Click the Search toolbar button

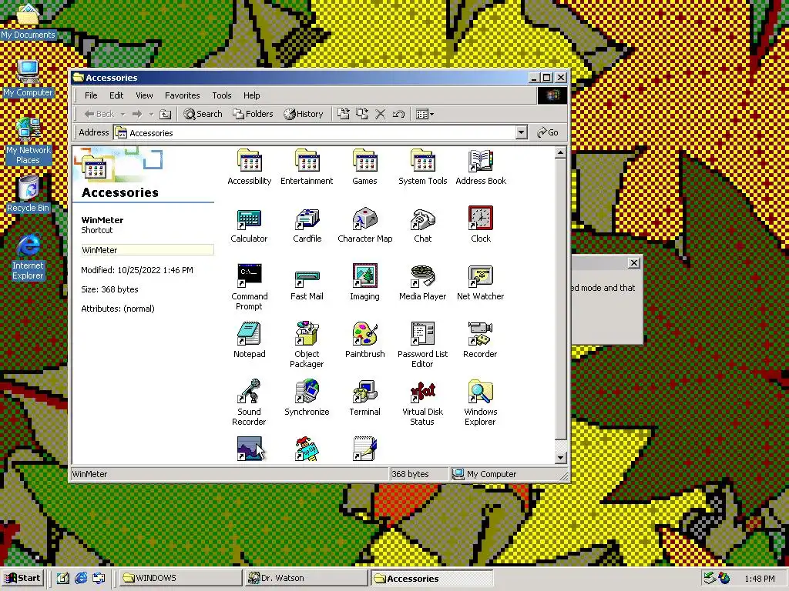203,114
